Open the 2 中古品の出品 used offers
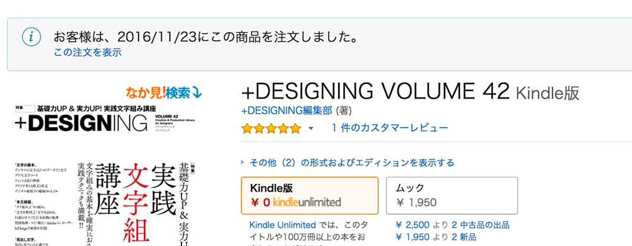The height and width of the screenshot is (246, 632). point(480,224)
